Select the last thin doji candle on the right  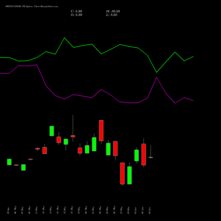point(151,157)
